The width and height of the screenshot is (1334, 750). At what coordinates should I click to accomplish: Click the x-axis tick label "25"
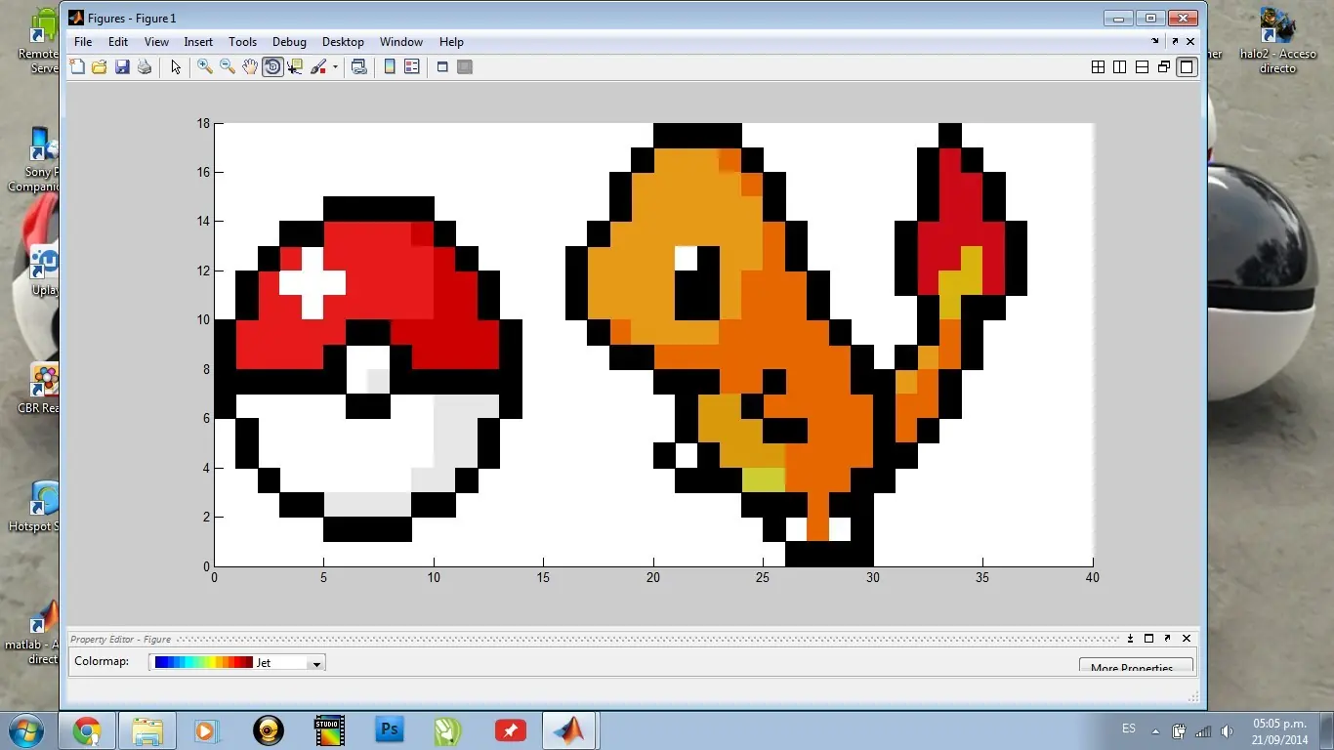(x=763, y=577)
